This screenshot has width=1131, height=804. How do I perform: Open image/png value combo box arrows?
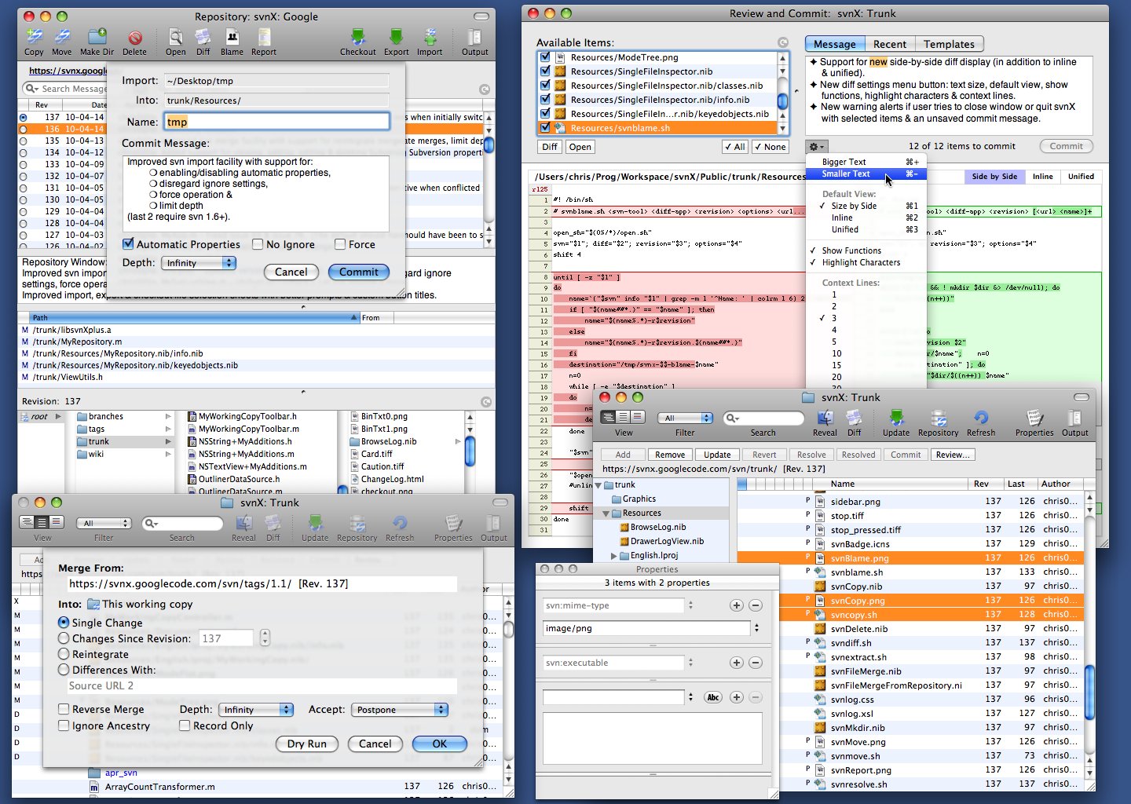point(756,628)
